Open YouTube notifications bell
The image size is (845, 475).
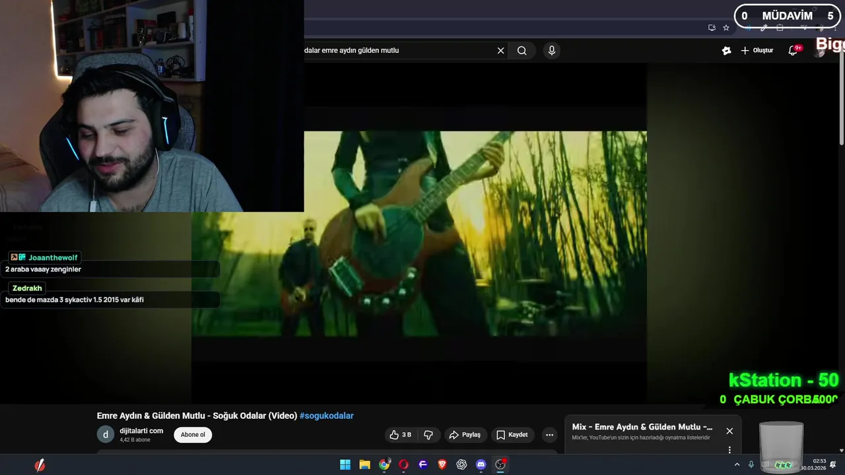tap(793, 50)
